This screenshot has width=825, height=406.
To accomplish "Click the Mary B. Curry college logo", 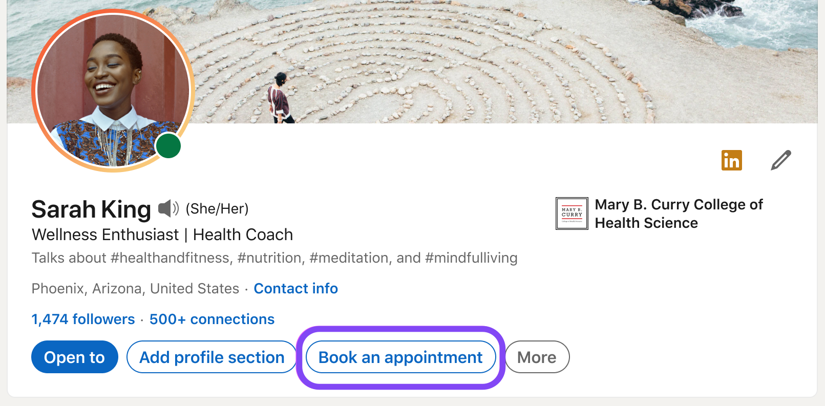I will pos(572,213).
